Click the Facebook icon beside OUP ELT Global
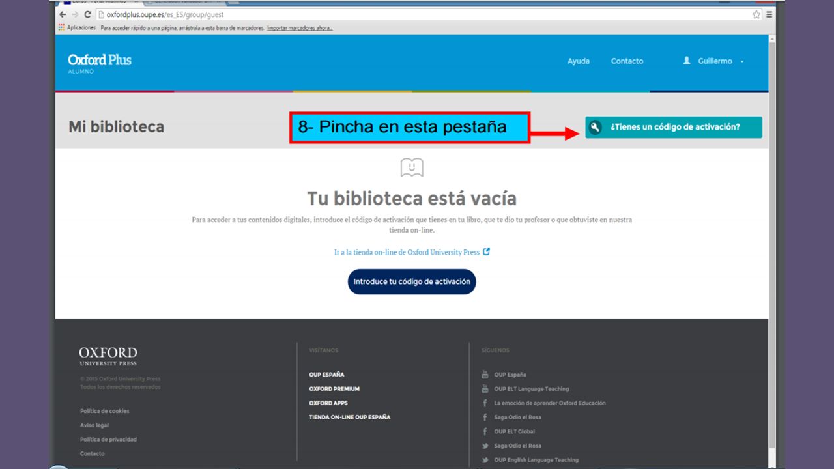Image resolution: width=834 pixels, height=469 pixels. pos(485,432)
